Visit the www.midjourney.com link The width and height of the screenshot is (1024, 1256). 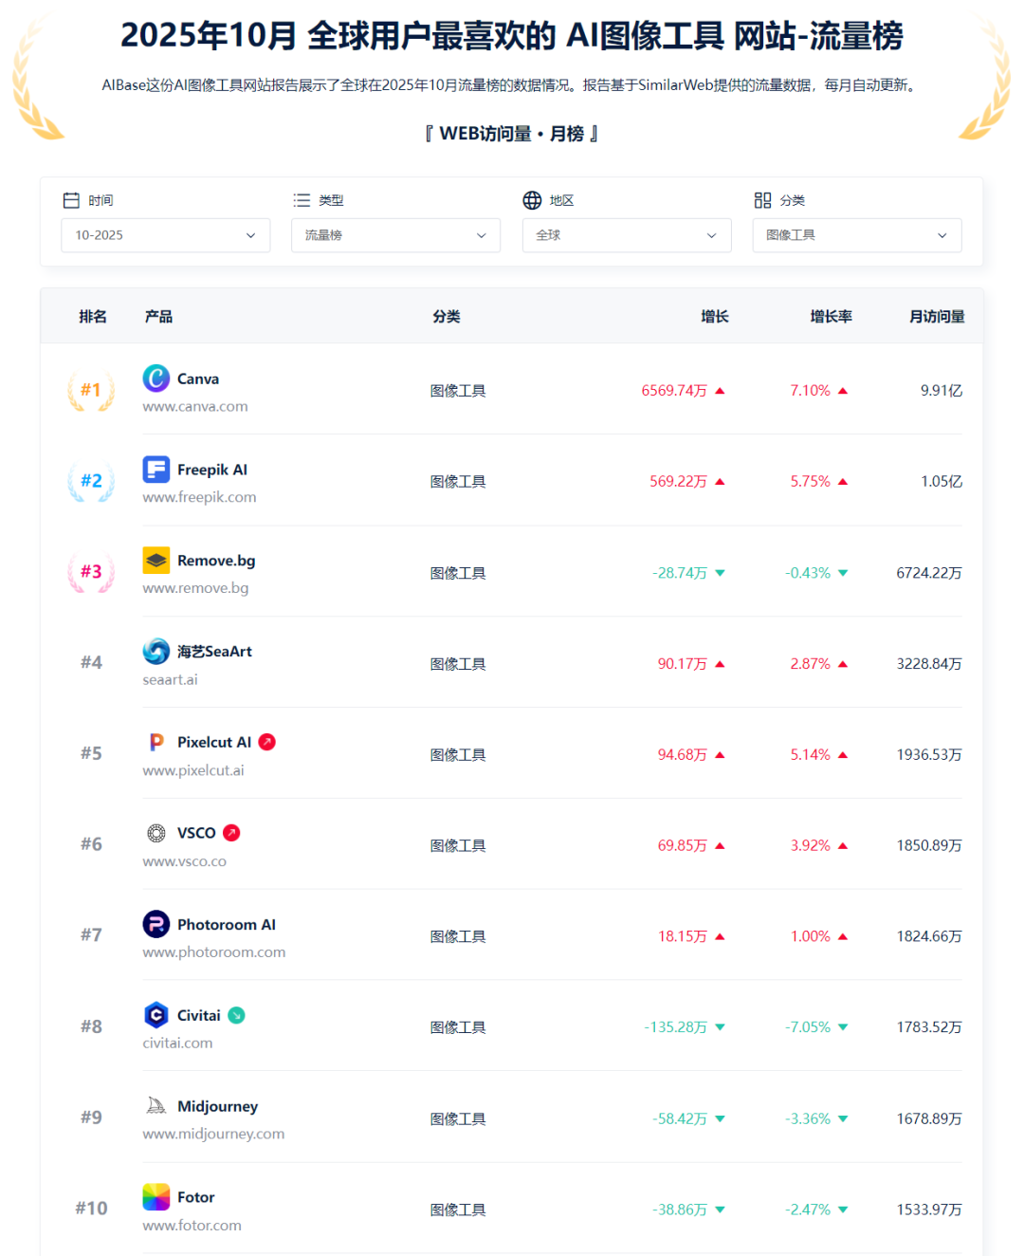213,1133
